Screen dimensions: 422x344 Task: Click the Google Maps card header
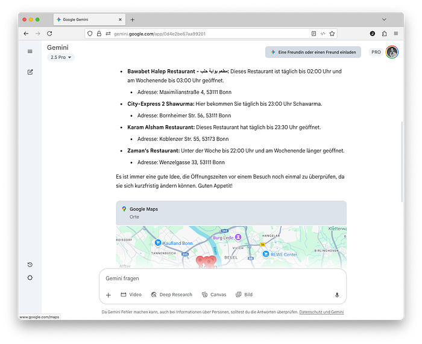click(231, 213)
